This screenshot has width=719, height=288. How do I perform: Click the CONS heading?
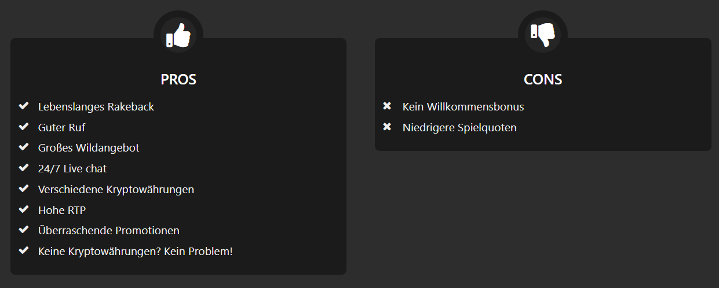pos(543,79)
